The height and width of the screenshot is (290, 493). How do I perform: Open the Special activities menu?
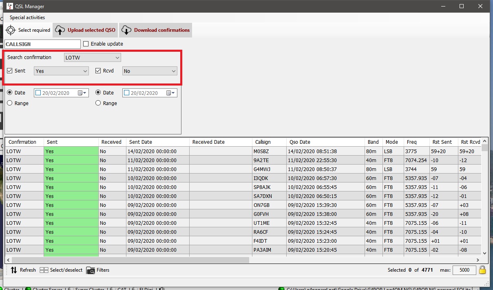pyautogui.click(x=27, y=18)
